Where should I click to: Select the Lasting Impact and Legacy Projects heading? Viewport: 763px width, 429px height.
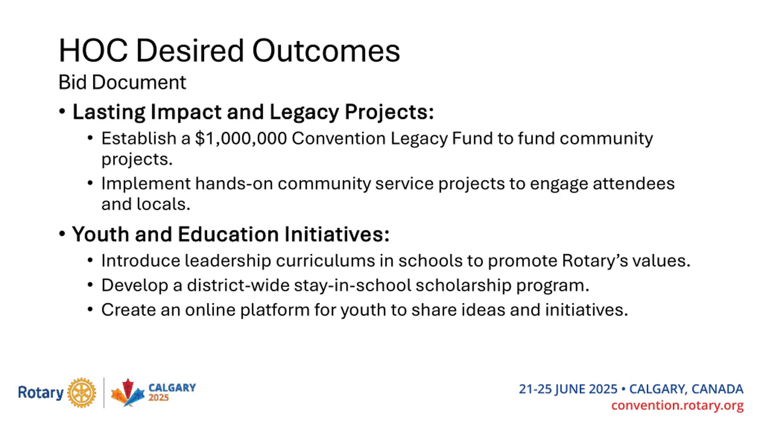[253, 112]
